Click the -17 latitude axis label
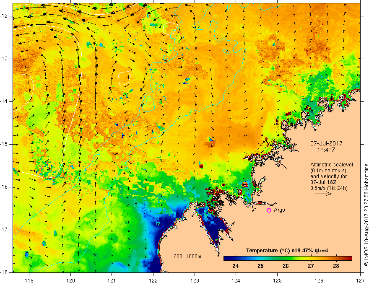The width and height of the screenshot is (369, 285). (5, 230)
